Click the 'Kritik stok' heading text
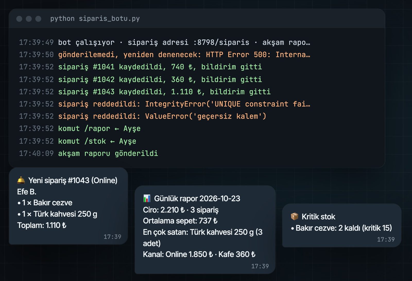 (319, 217)
